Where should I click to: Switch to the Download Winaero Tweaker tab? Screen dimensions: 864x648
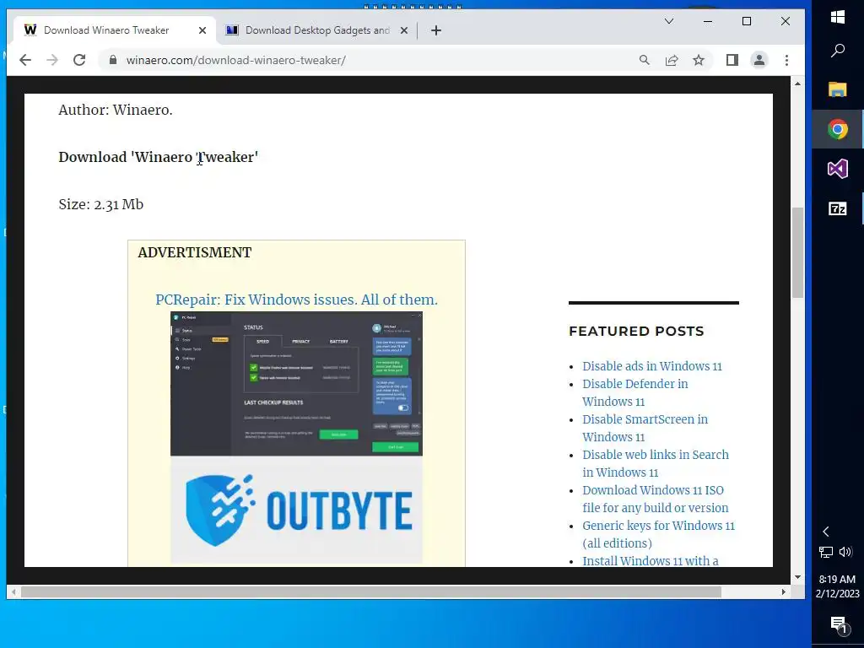pos(106,30)
